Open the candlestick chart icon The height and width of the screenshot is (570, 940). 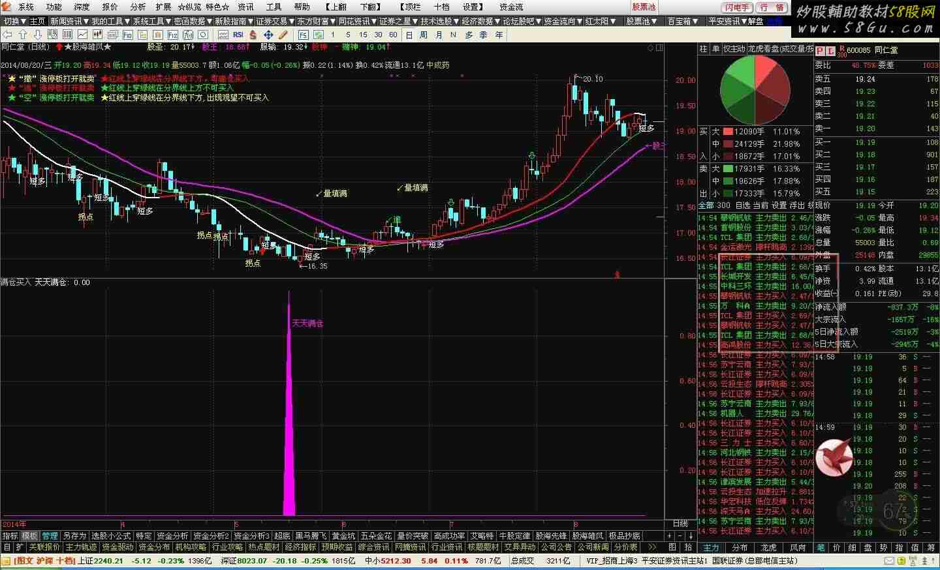pyautogui.click(x=98, y=35)
